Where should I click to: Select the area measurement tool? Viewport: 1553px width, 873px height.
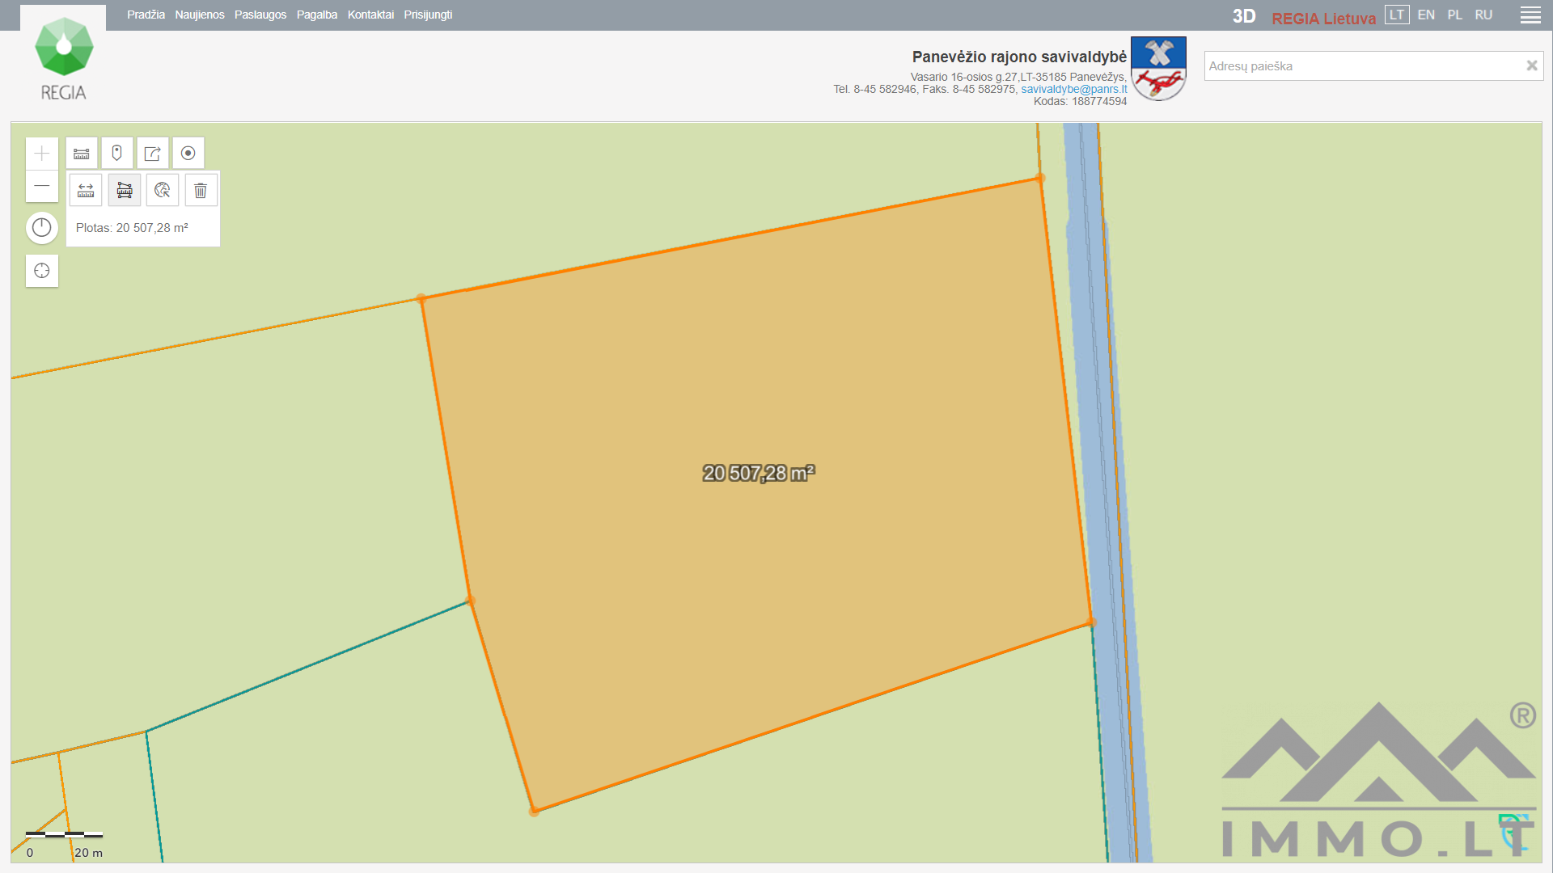pyautogui.click(x=125, y=191)
